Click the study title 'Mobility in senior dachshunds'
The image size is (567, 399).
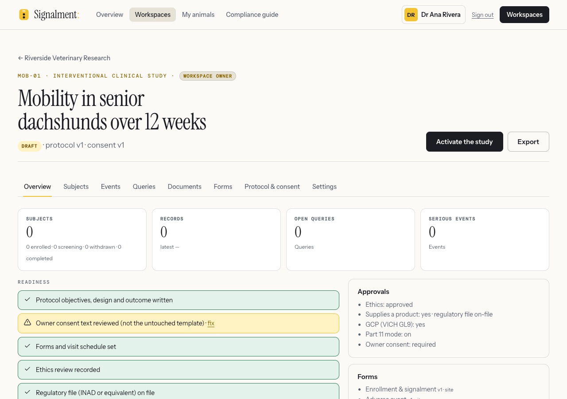pos(112,110)
